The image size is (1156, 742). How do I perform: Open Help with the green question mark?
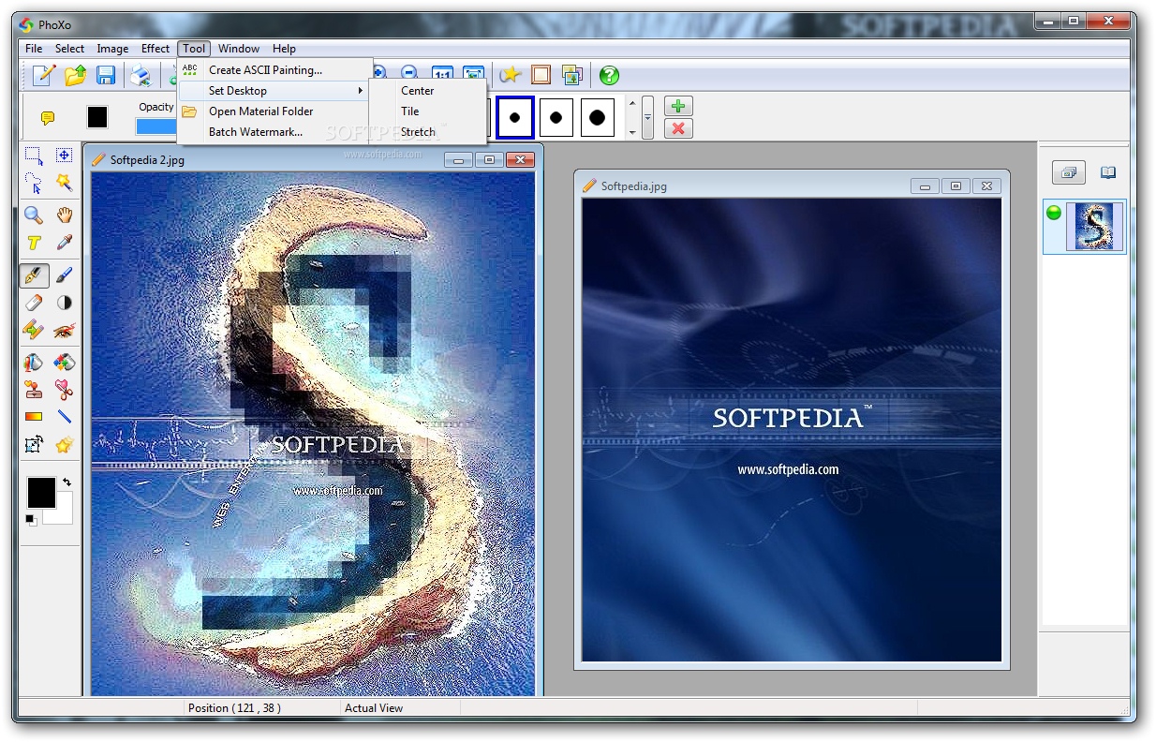[609, 75]
